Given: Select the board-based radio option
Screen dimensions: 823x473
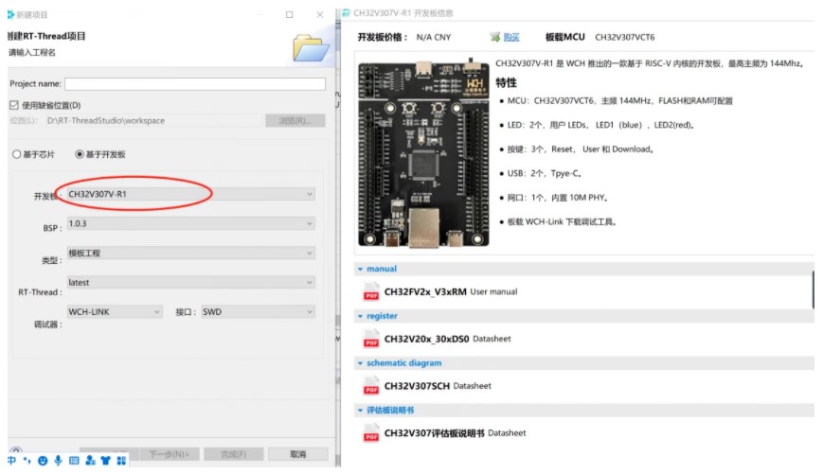Looking at the screenshot, I should point(80,154).
